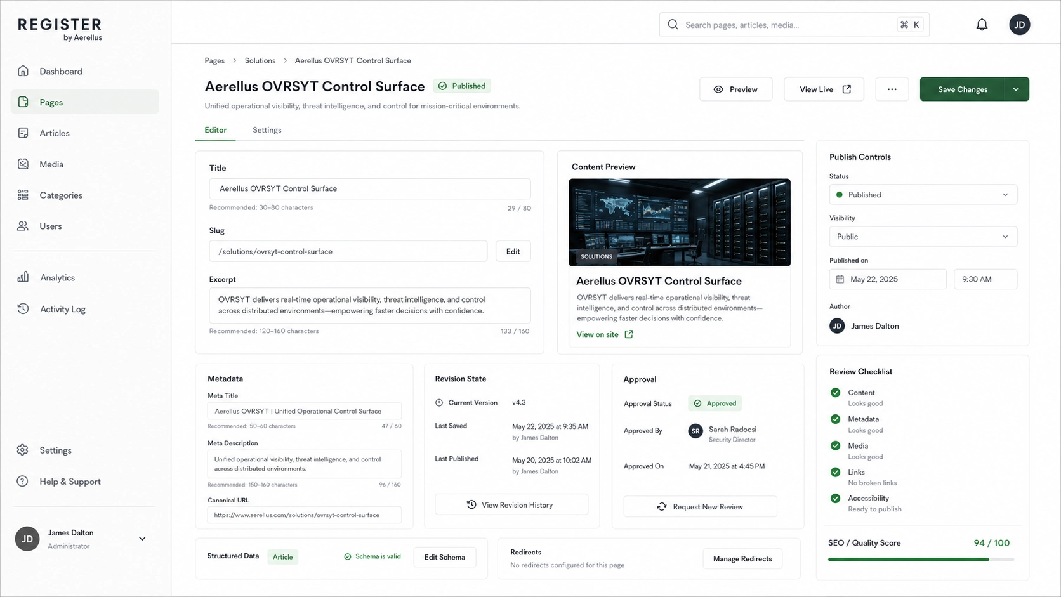Follow the View on site link
Screen dimensions: 1061x597
597,334
